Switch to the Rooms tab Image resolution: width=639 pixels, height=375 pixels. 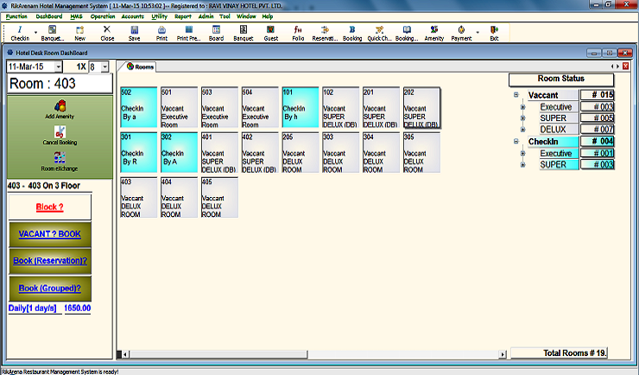pyautogui.click(x=140, y=67)
